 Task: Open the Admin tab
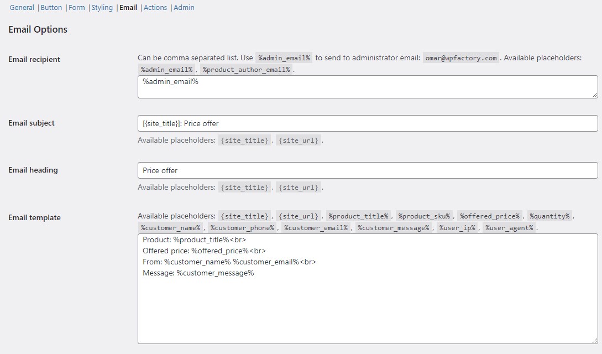tap(184, 7)
